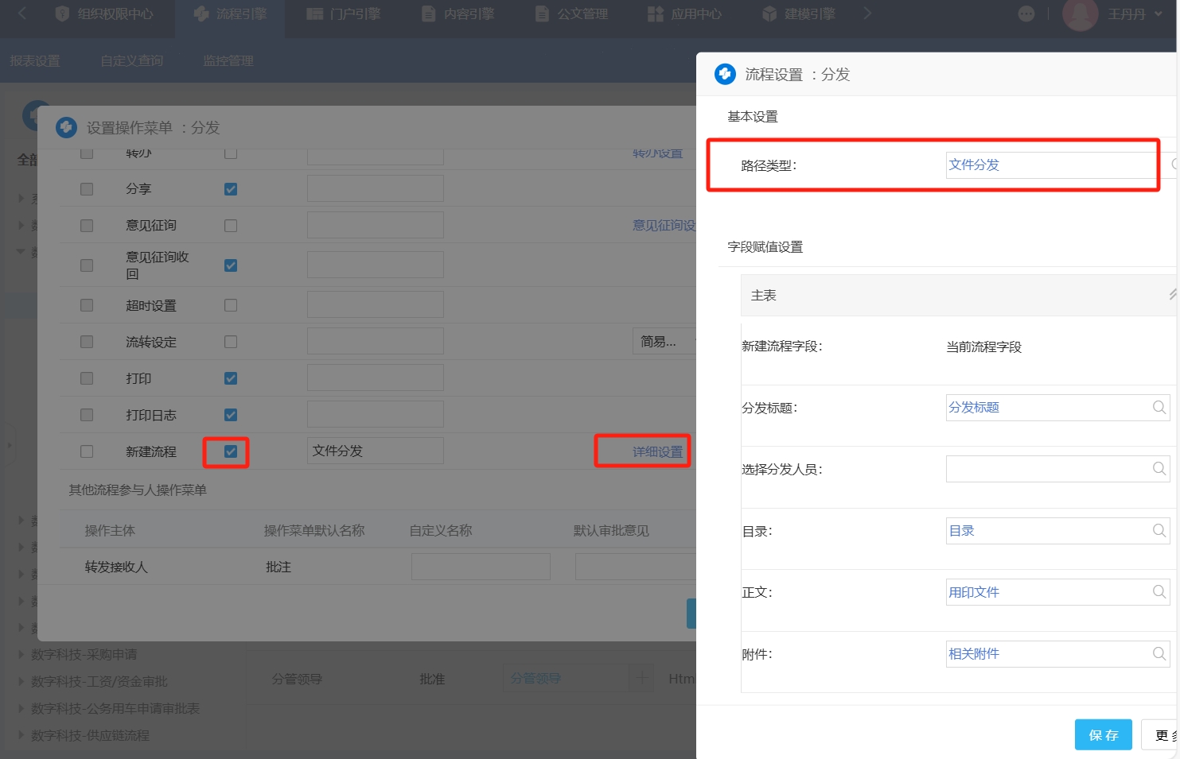Viewport: 1180px width, 759px height.
Task: Click the 自定义名称 input for 转发接收人
Action: click(x=481, y=567)
